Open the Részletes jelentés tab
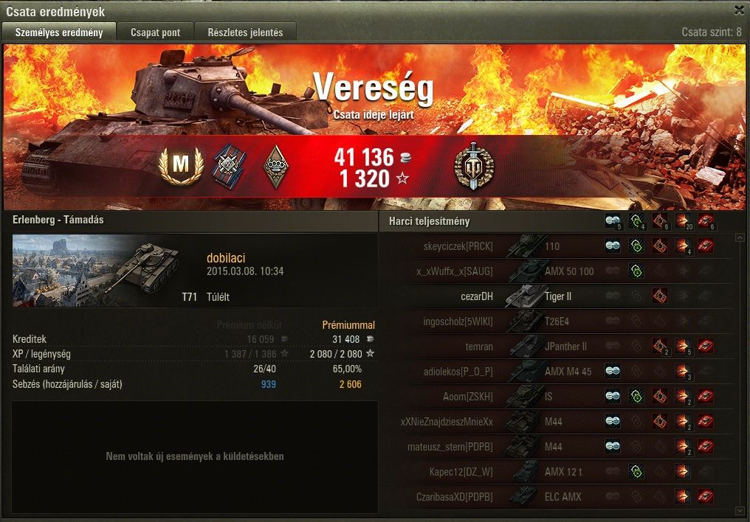The width and height of the screenshot is (750, 522). (245, 32)
